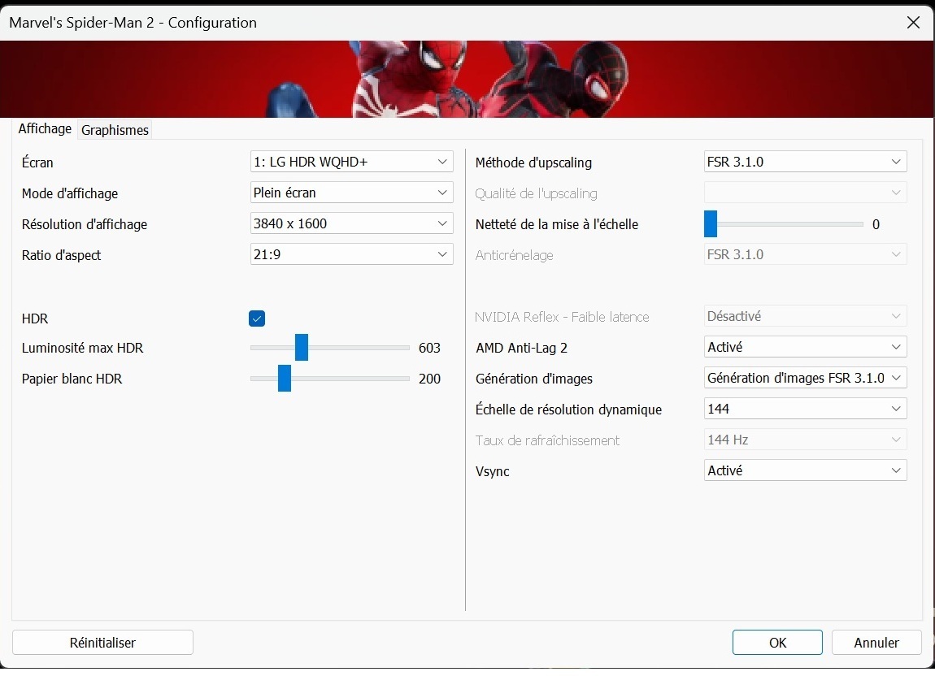Confirm settings with the OK button
935x676 pixels.
pos(777,643)
